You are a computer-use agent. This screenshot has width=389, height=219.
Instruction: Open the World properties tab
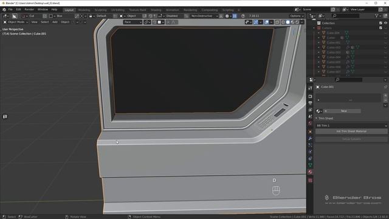310,123
